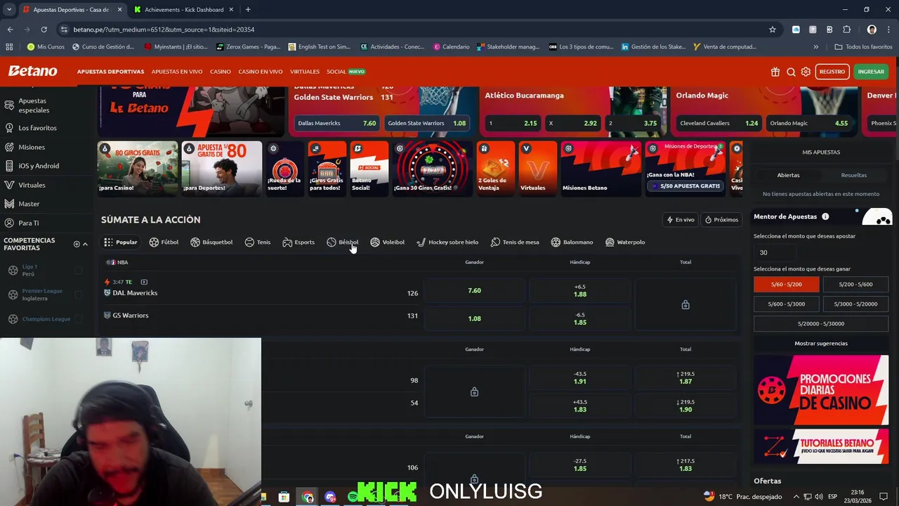This screenshot has width=899, height=506.
Task: Check the Liga 1 Perú checkbox
Action: (x=78, y=271)
